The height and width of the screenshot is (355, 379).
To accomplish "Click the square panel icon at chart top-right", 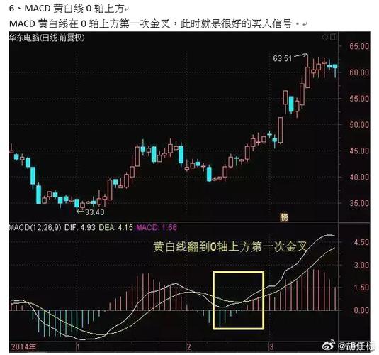I will click(334, 37).
